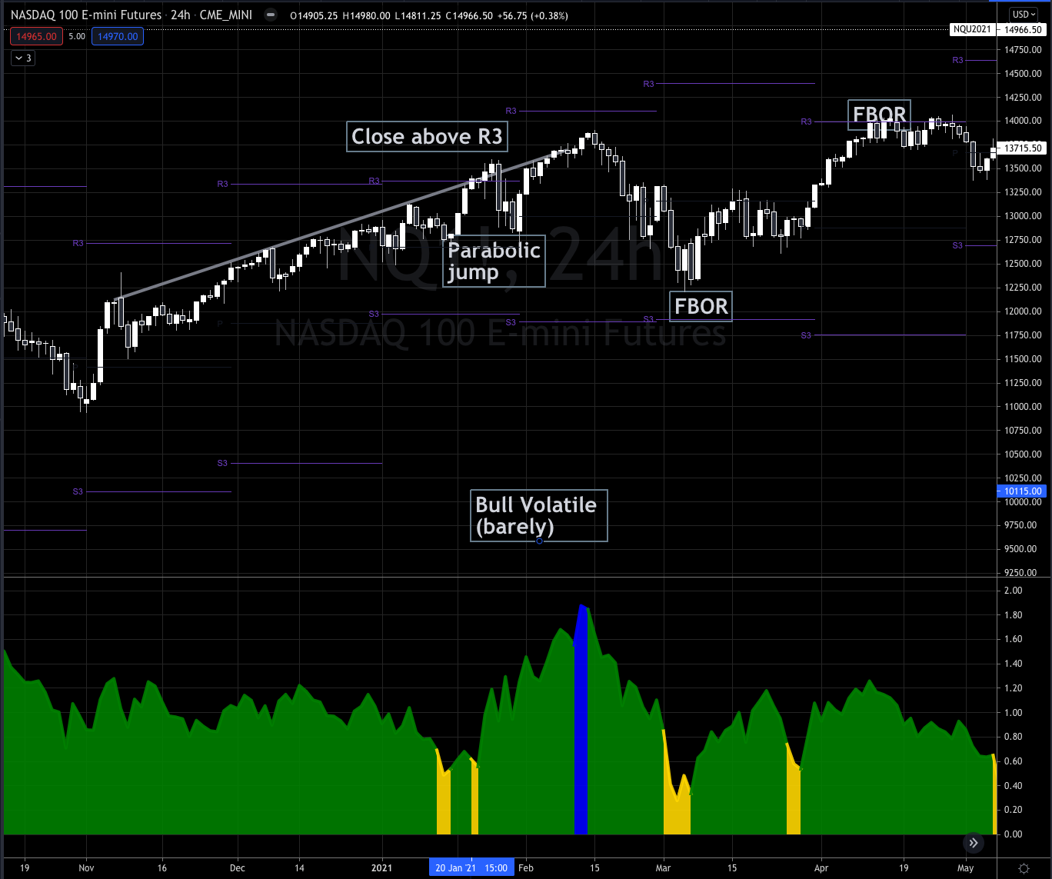Click the 1.40 value on the indicator scale
Screen dimensions: 1052x879
1012,664
